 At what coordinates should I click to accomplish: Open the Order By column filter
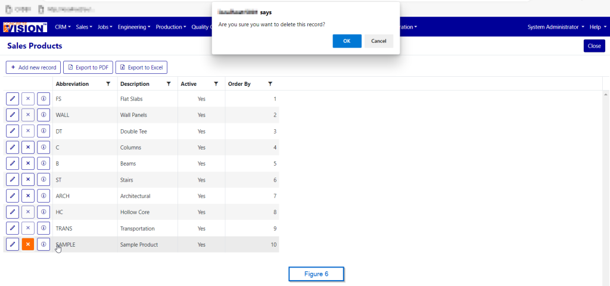(270, 83)
